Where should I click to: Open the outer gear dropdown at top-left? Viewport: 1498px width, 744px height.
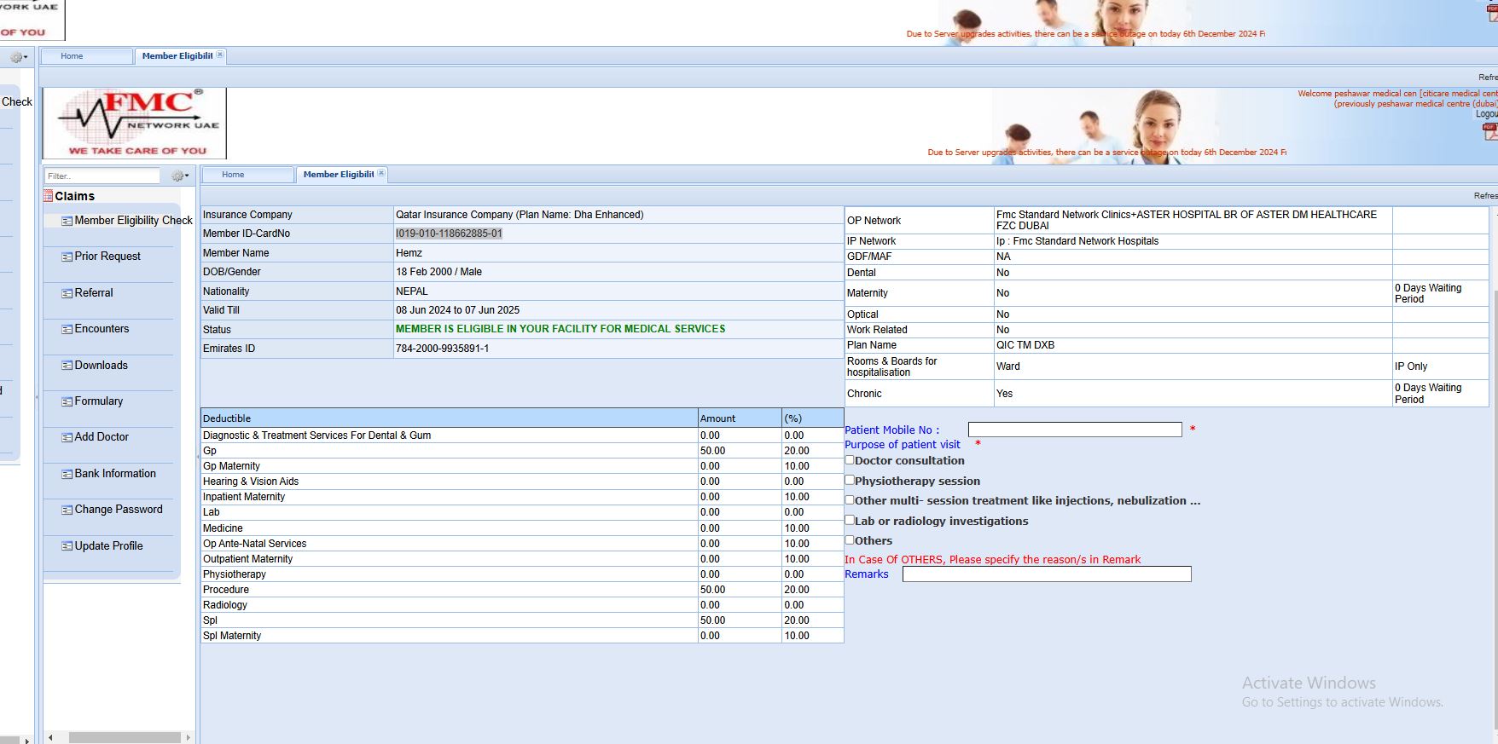tap(18, 58)
